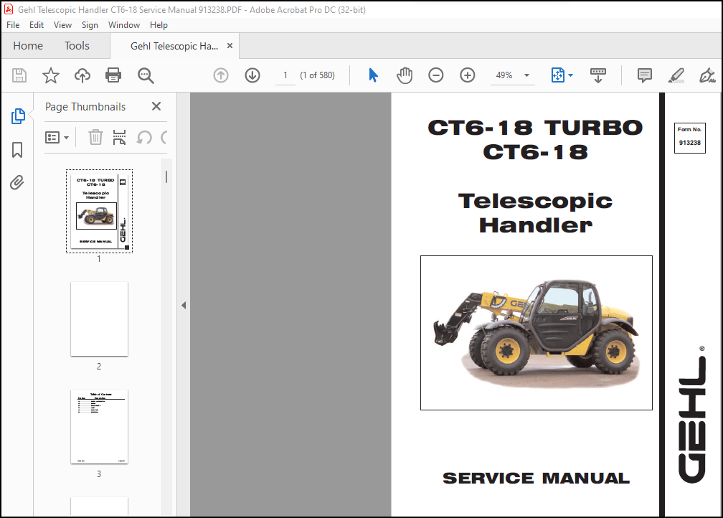
Task: Zoom in with the plus icon
Action: point(468,75)
